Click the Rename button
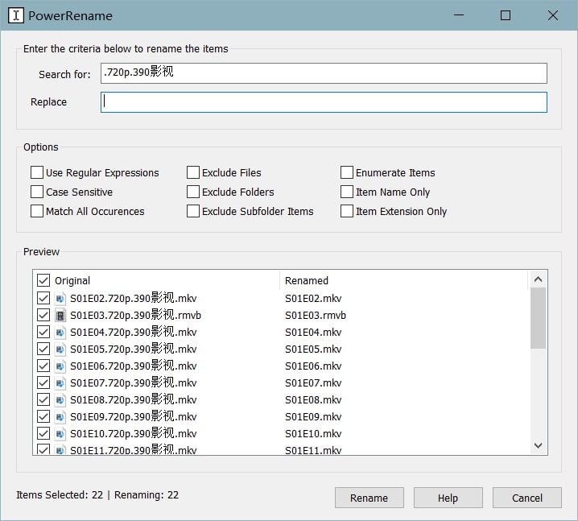This screenshot has height=521, width=578. pyautogui.click(x=370, y=498)
